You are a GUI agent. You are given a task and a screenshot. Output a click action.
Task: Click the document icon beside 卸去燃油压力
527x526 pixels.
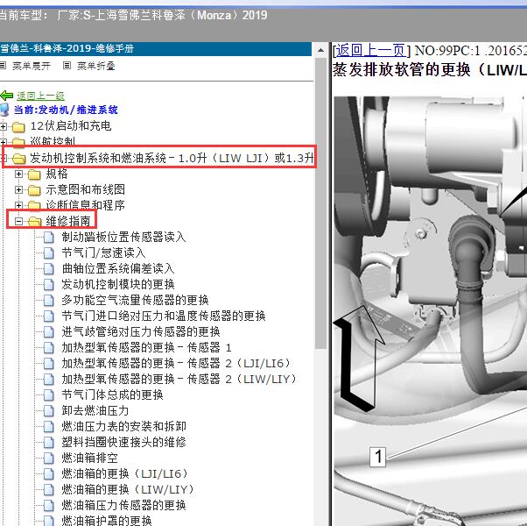pyautogui.click(x=49, y=411)
